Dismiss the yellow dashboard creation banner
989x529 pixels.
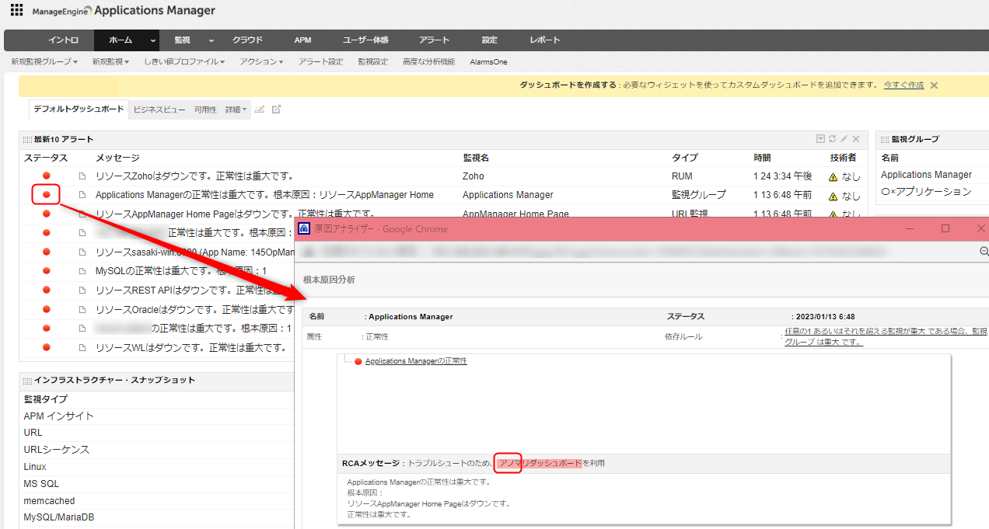[x=934, y=85]
